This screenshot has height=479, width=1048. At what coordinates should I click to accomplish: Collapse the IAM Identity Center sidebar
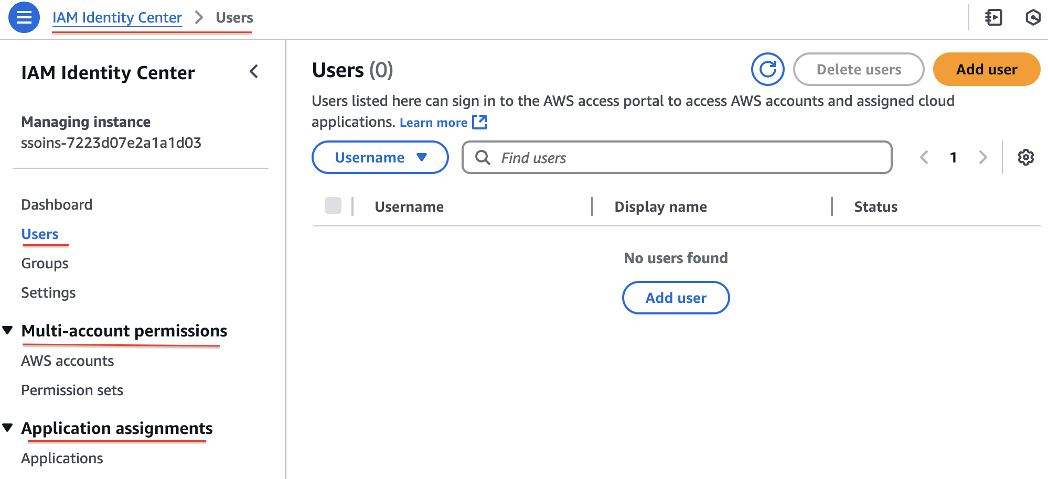pyautogui.click(x=254, y=72)
